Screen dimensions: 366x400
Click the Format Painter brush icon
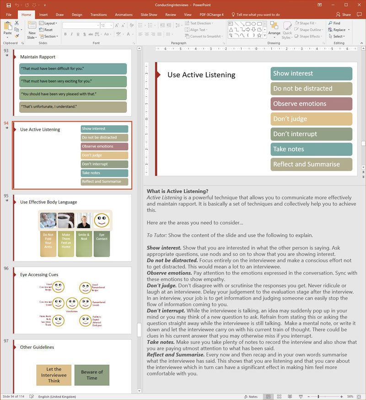(16, 36)
